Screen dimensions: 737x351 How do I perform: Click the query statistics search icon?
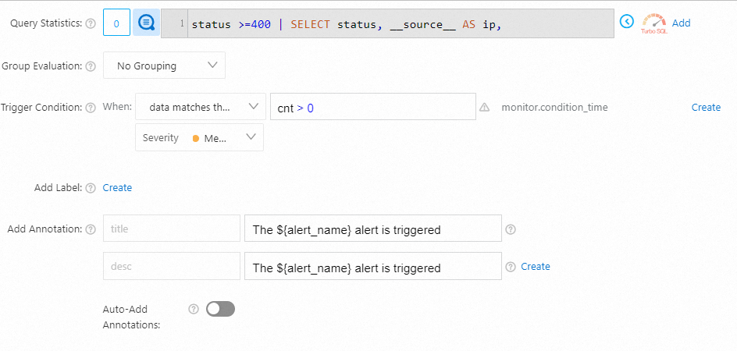(x=146, y=22)
